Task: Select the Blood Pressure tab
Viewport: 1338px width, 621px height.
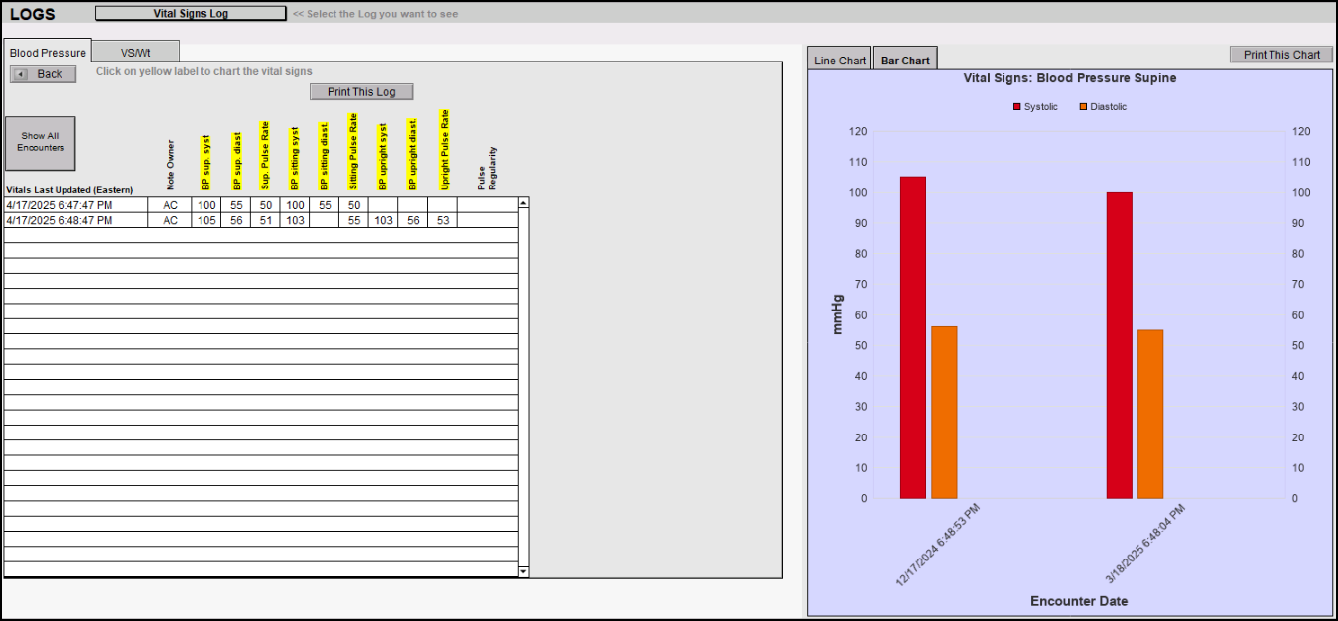Action: 48,53
